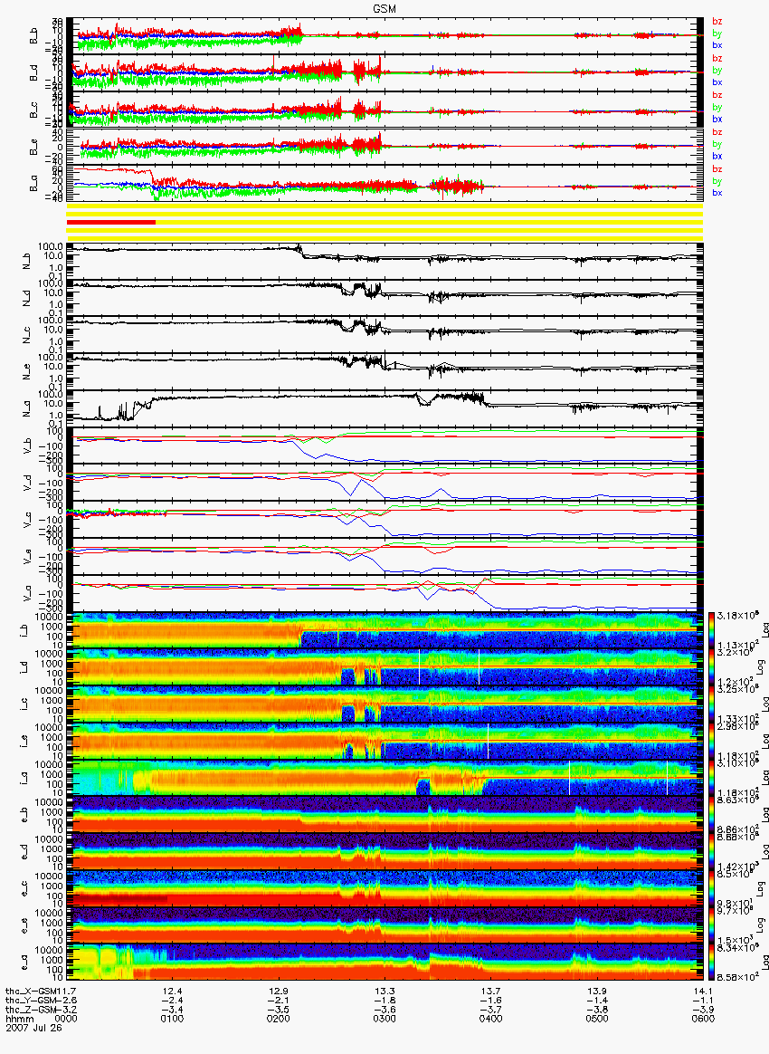The width and height of the screenshot is (769, 1054).
Task: Select the thc_Y-GSM row label
Action: pyautogui.click(x=29, y=1000)
